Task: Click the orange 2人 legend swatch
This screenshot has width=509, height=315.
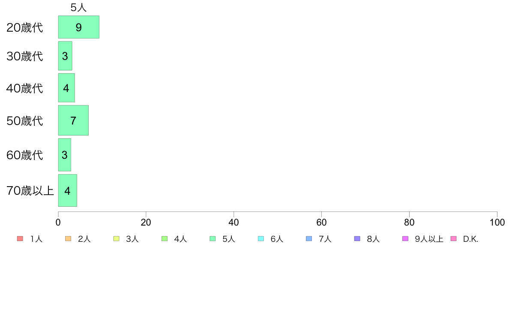Action: [x=68, y=239]
